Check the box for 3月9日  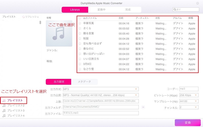coord(80,64)
